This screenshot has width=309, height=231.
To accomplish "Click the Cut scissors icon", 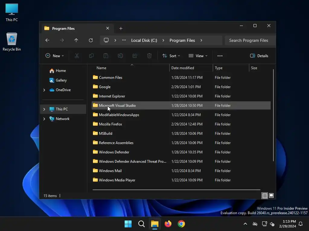I will click(x=77, y=56).
